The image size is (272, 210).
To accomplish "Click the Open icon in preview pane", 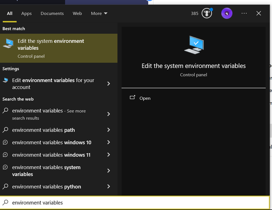I will [x=132, y=98].
